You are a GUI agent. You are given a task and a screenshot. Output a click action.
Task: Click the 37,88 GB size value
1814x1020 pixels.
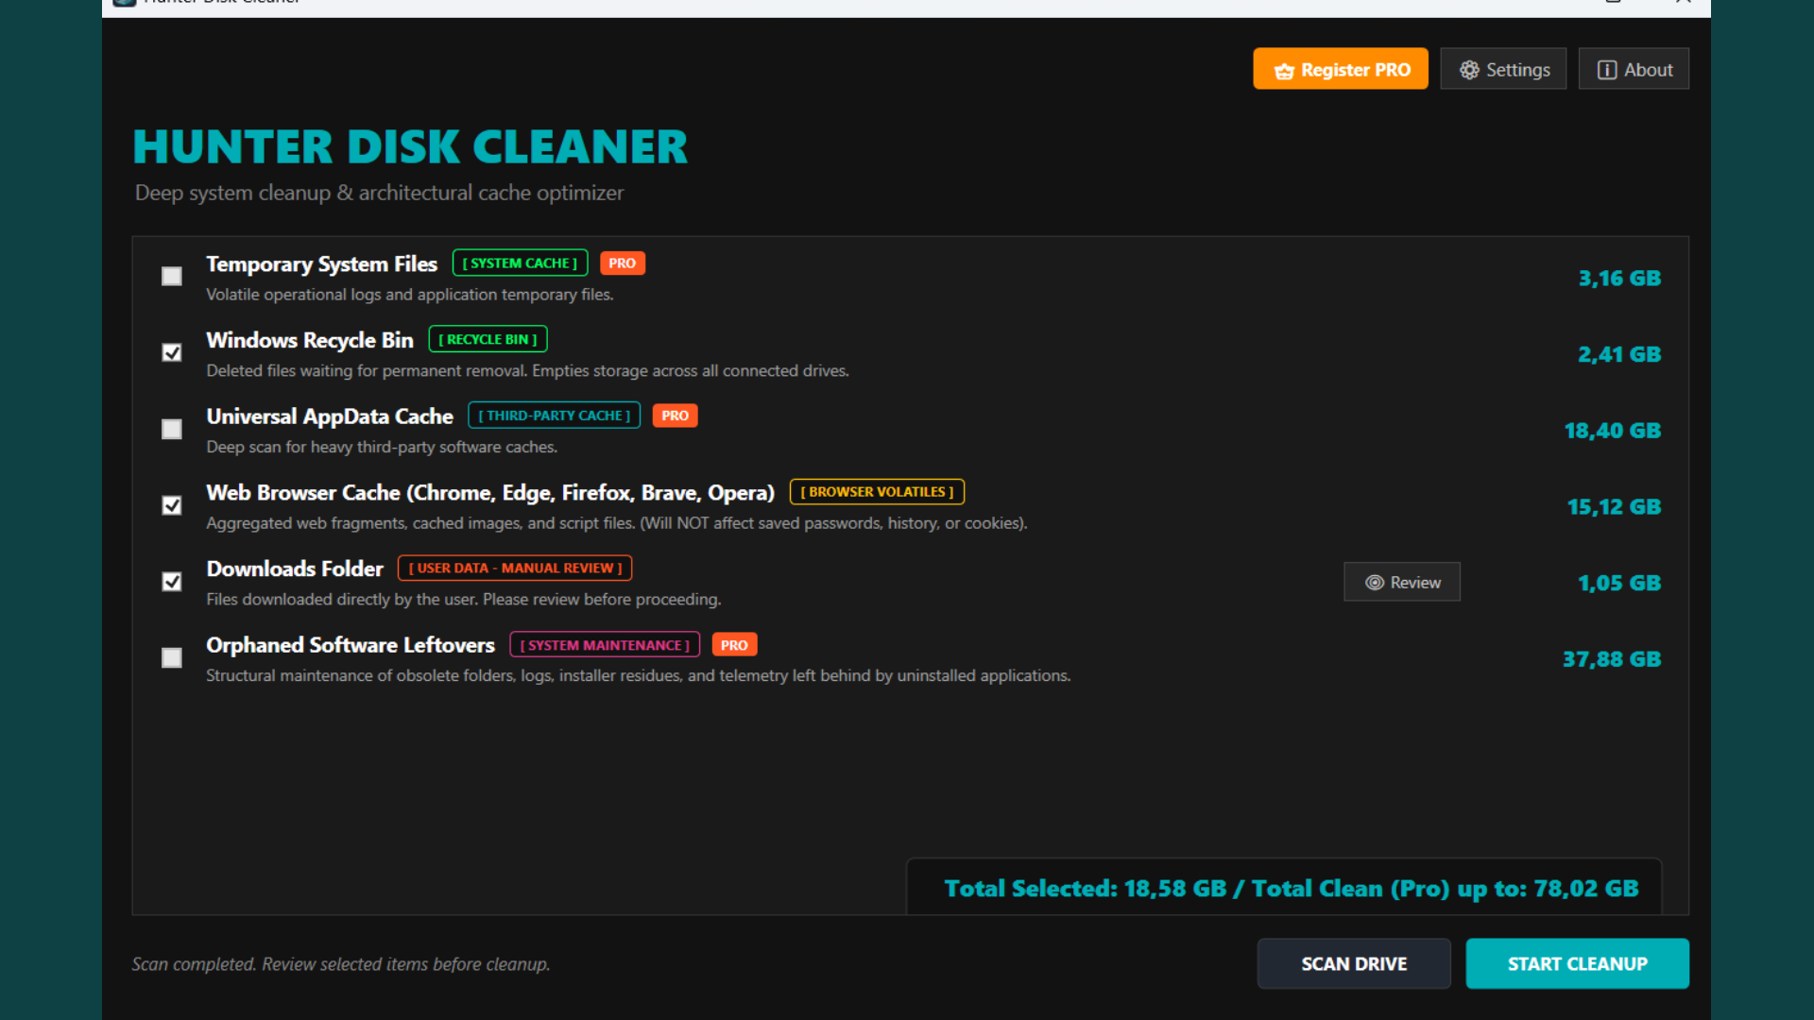pos(1612,659)
